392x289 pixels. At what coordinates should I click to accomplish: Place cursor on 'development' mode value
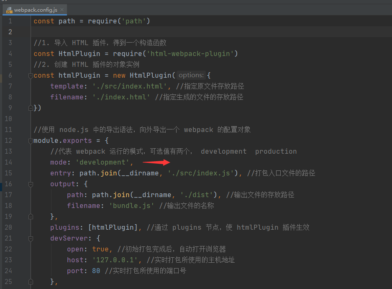tap(102, 162)
